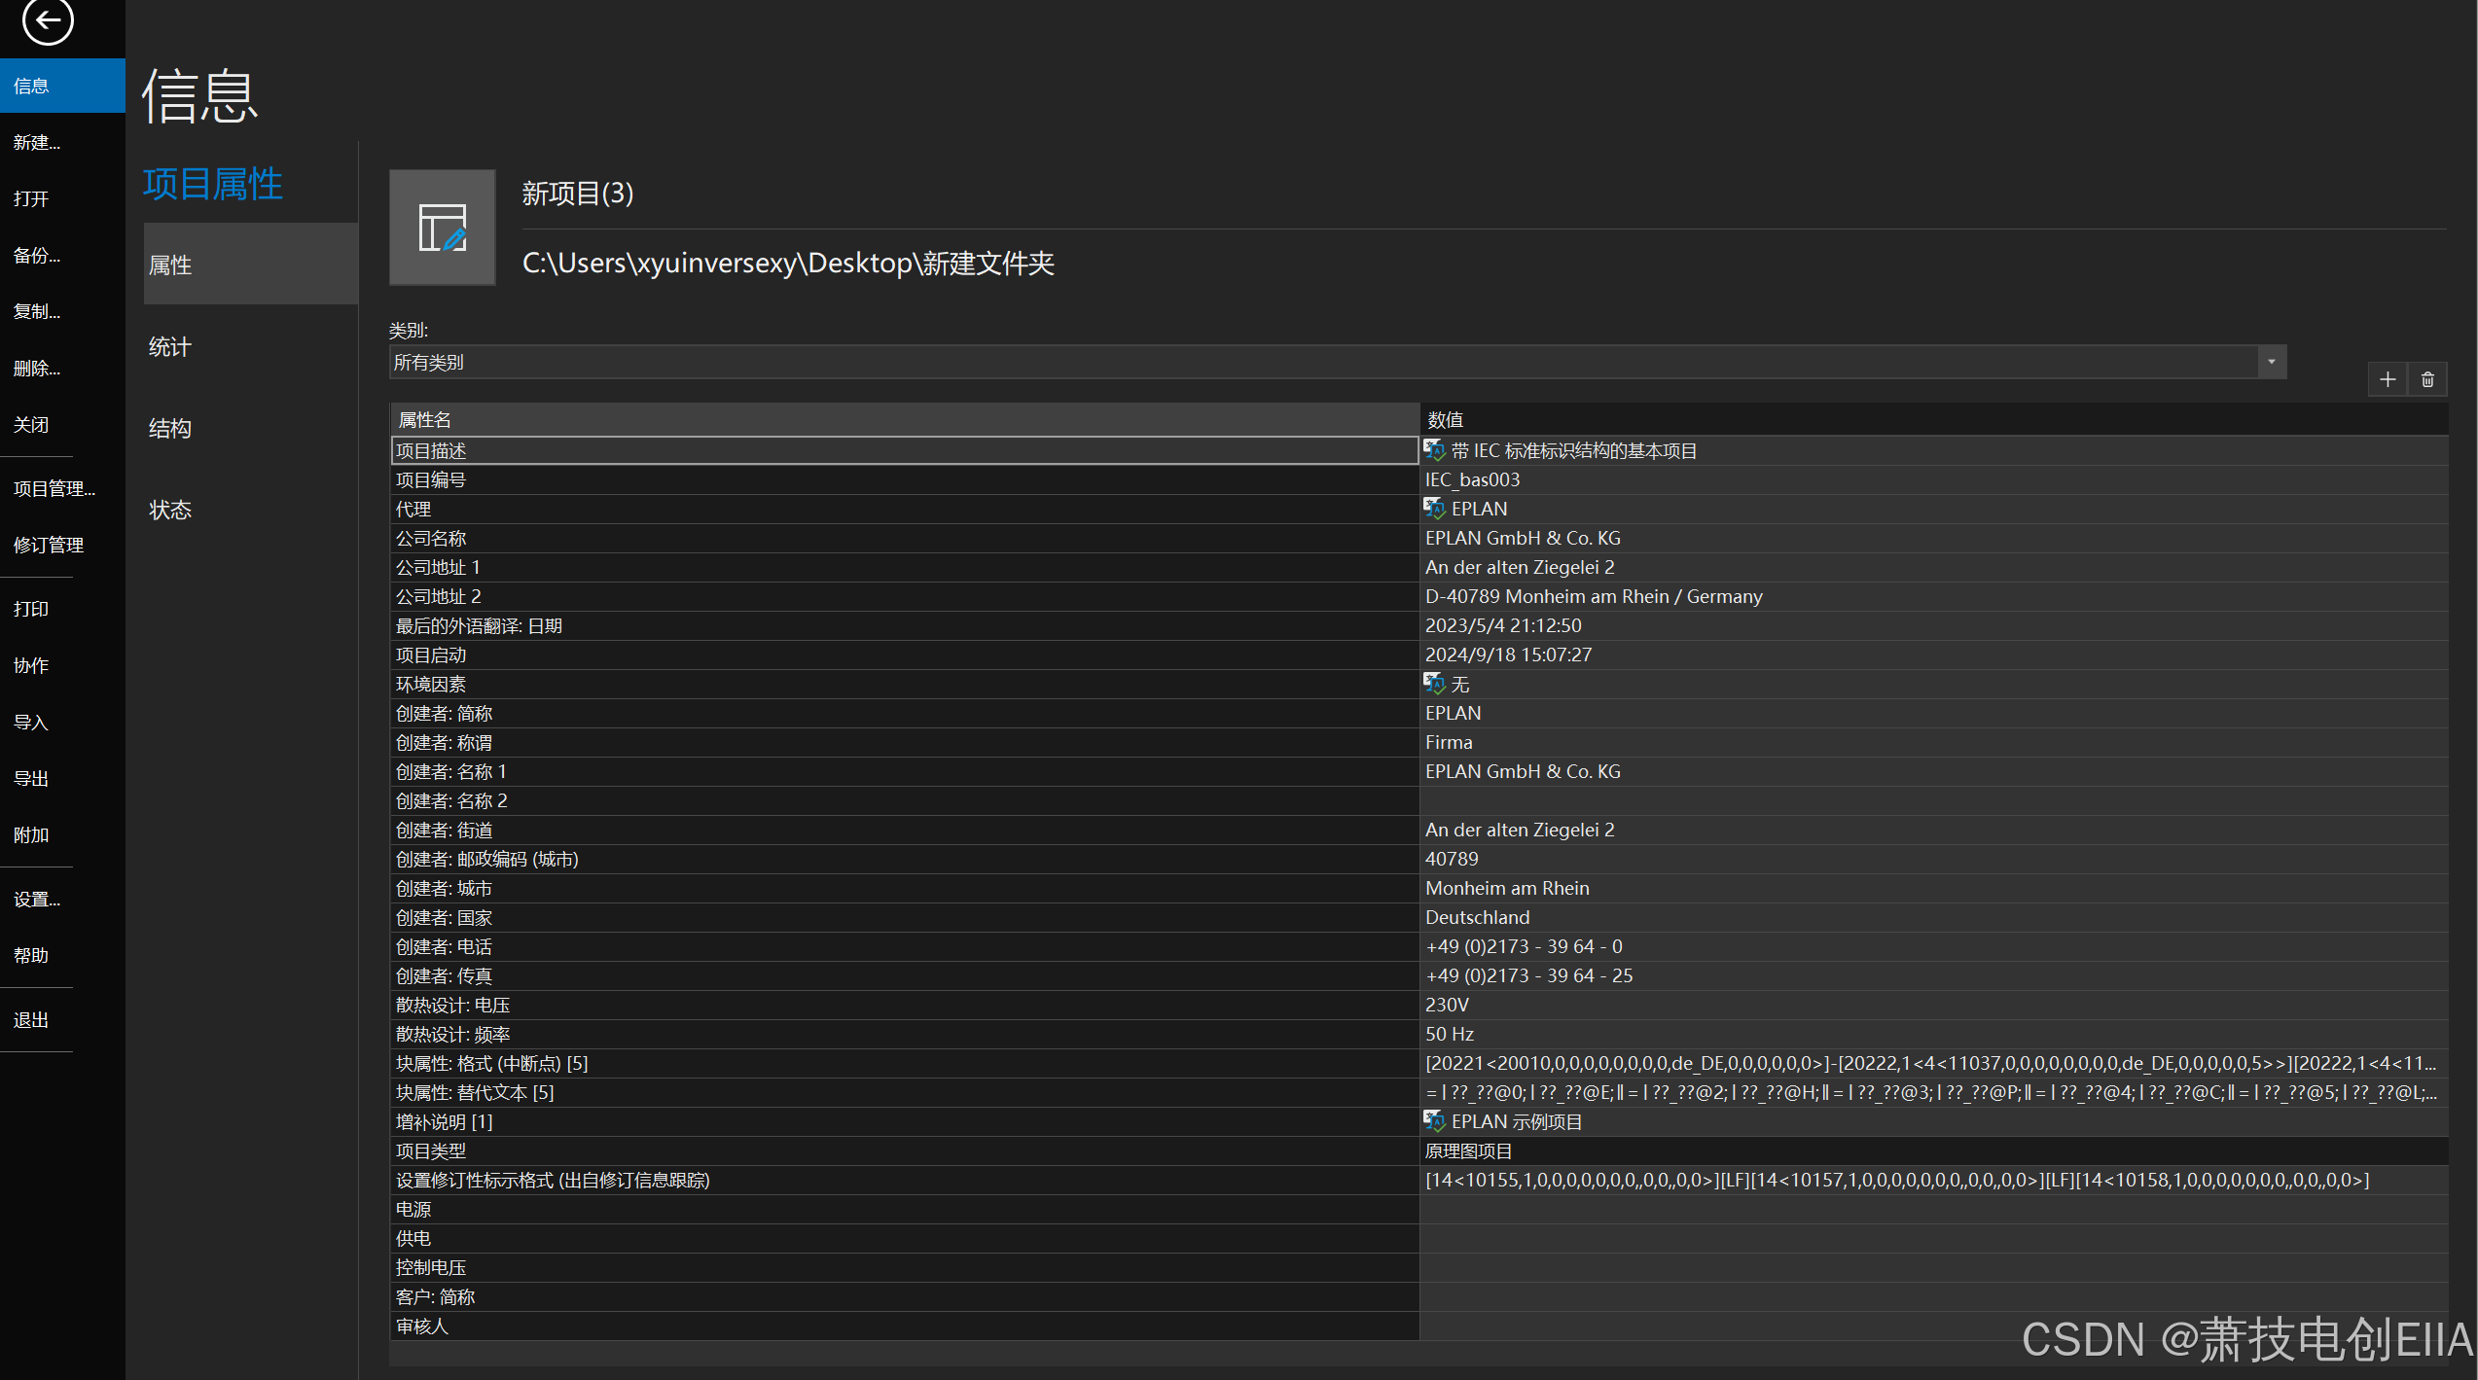Select 打印 in the left menu
2478x1380 pixels.
click(31, 610)
